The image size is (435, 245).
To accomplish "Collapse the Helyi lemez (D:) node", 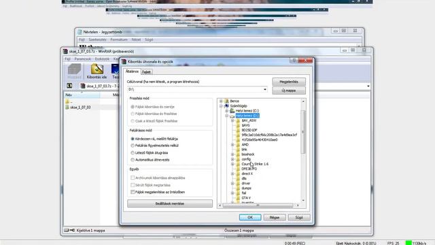I will point(226,116).
